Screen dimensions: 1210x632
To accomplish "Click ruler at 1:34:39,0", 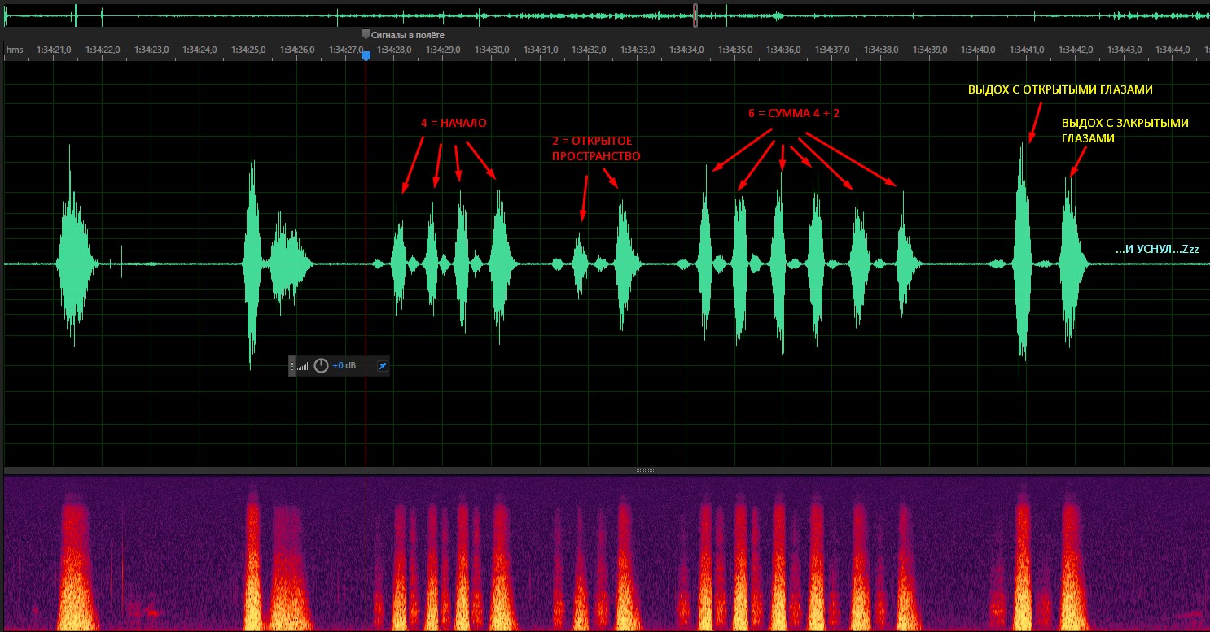I will (x=930, y=50).
